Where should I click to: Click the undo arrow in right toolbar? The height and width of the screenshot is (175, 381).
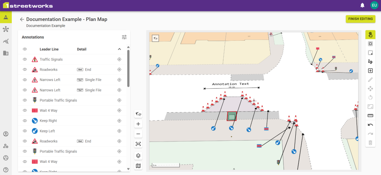(x=370, y=125)
